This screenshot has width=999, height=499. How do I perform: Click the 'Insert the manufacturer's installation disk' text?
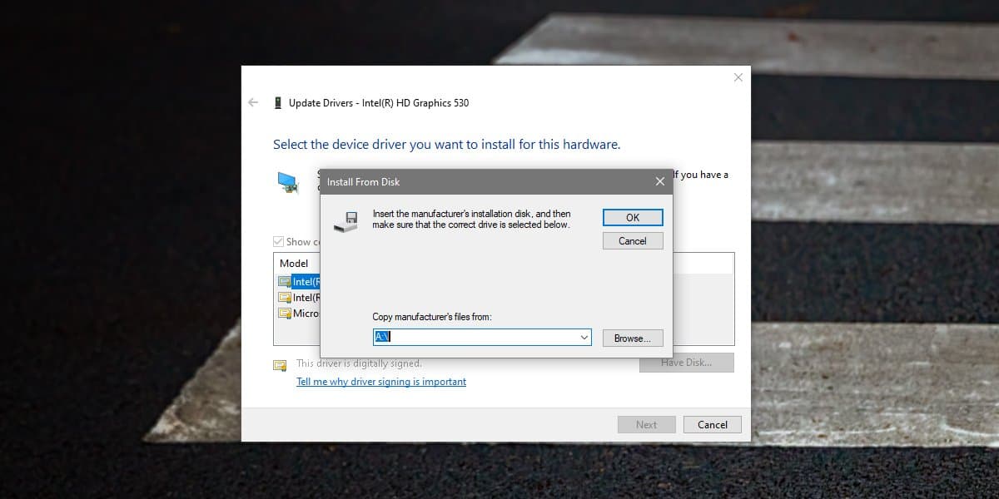pyautogui.click(x=471, y=220)
